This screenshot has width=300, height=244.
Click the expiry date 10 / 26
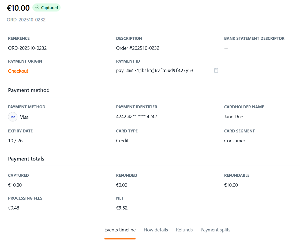[15, 140]
